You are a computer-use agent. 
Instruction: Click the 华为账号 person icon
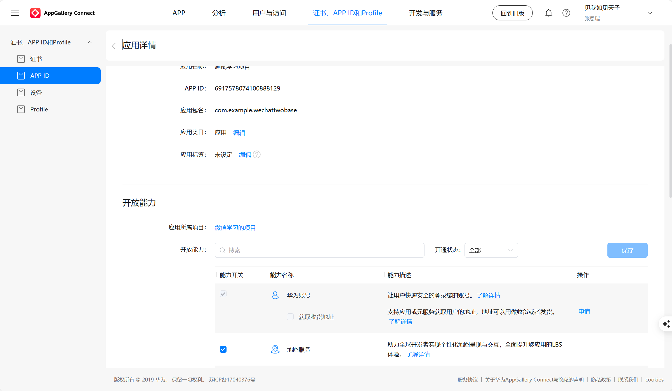pos(275,295)
